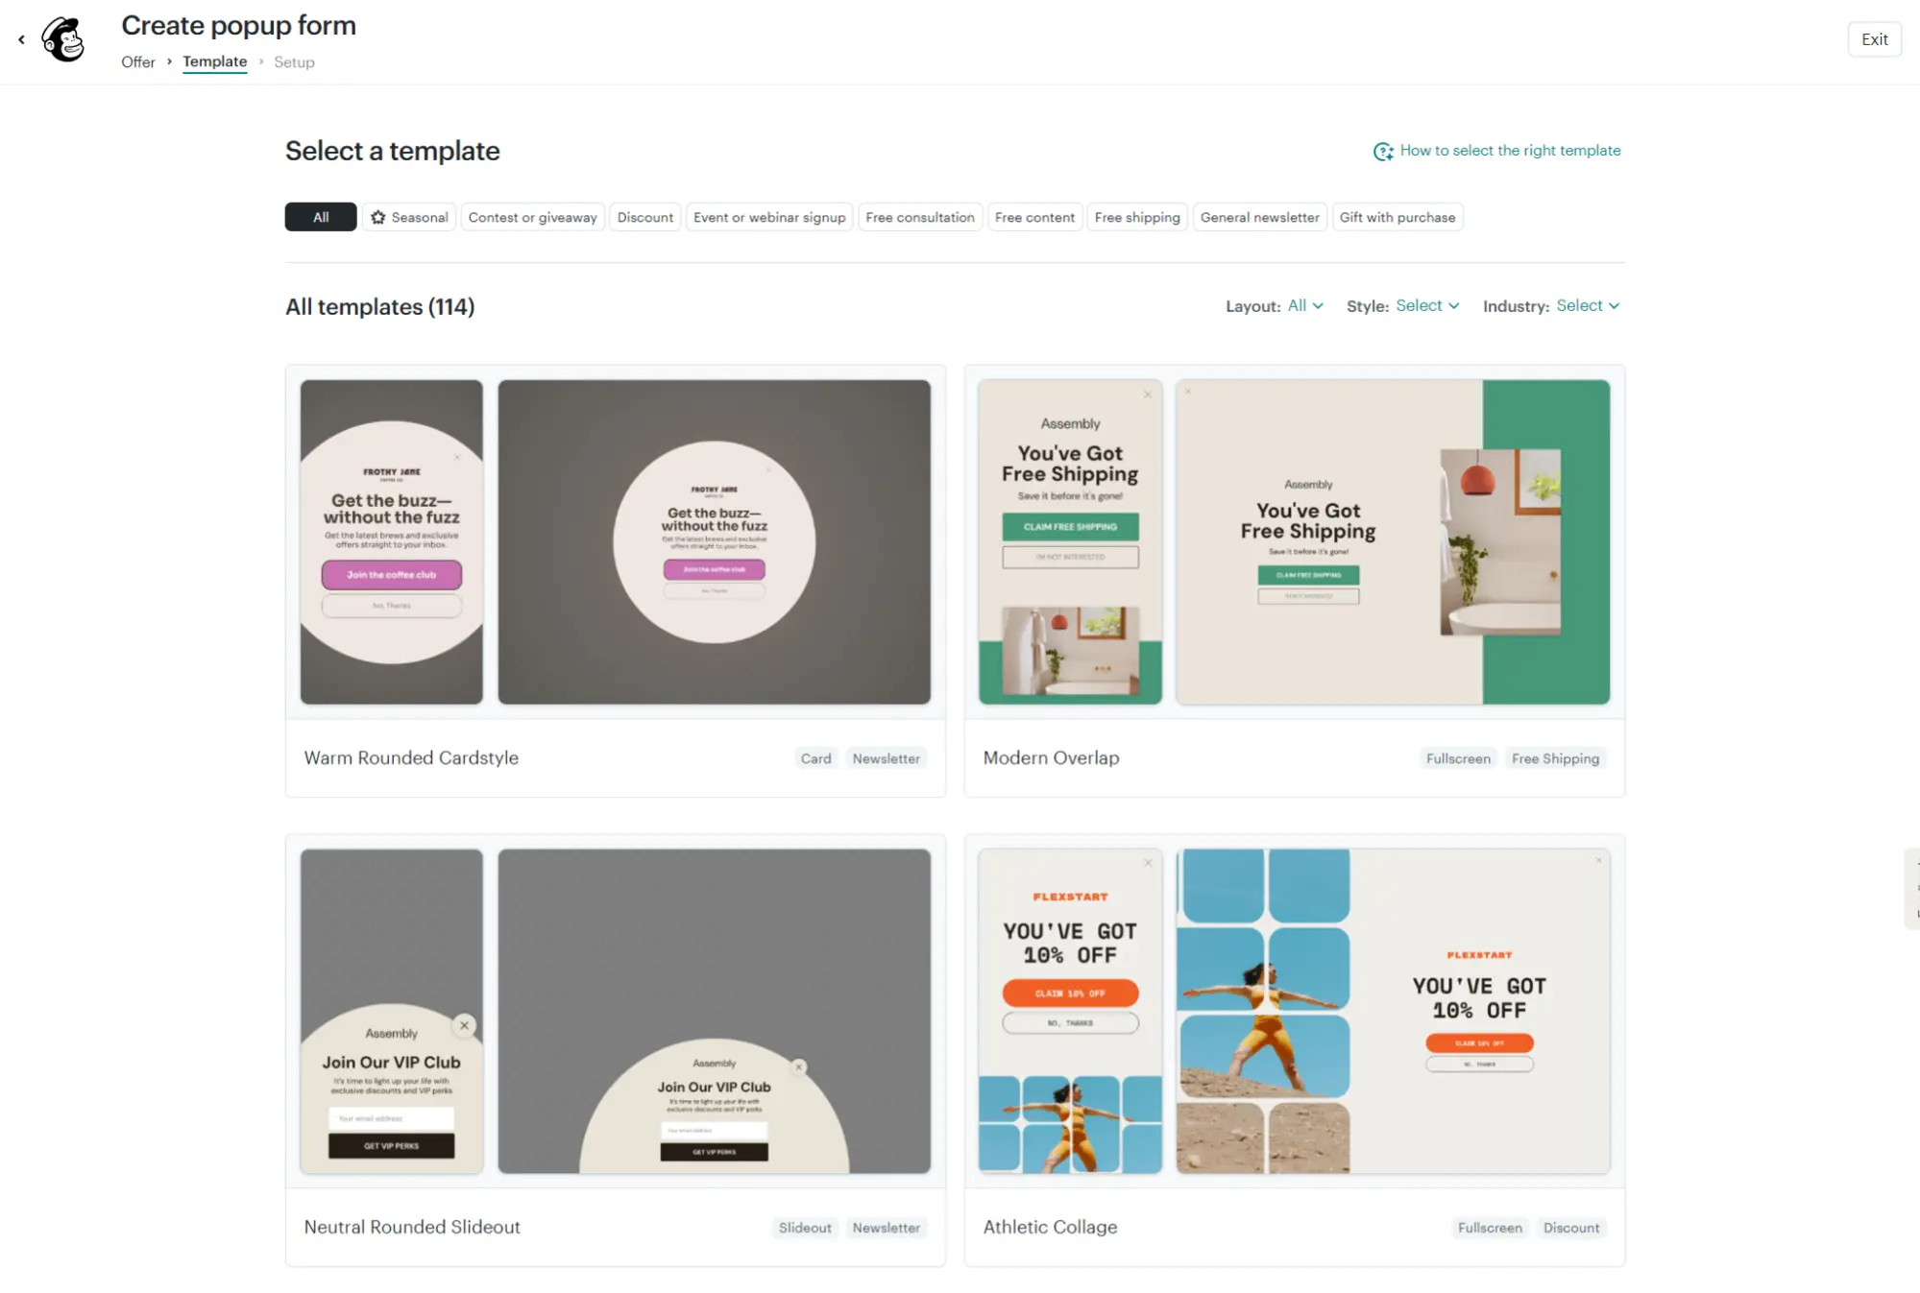The image size is (1920, 1293).
Task: Click the 'Warm Rounded Cardstyle' title
Action: click(x=411, y=757)
